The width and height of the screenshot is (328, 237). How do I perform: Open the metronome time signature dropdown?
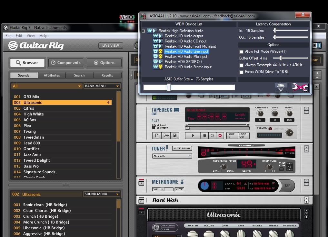click(245, 183)
